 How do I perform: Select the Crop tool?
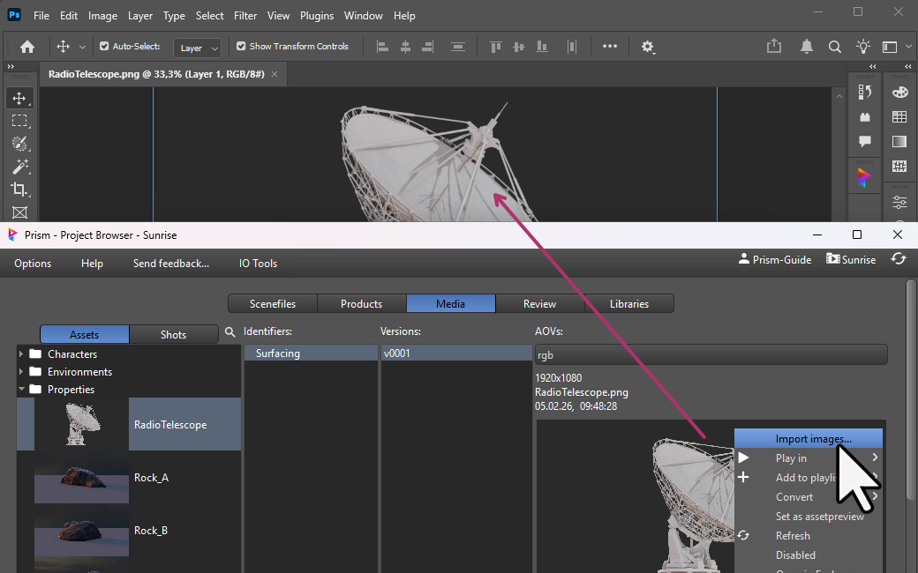(x=19, y=190)
